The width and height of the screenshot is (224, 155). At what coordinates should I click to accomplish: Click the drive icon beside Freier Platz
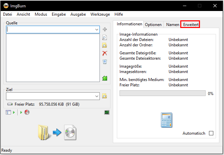pyautogui.click(x=10, y=104)
